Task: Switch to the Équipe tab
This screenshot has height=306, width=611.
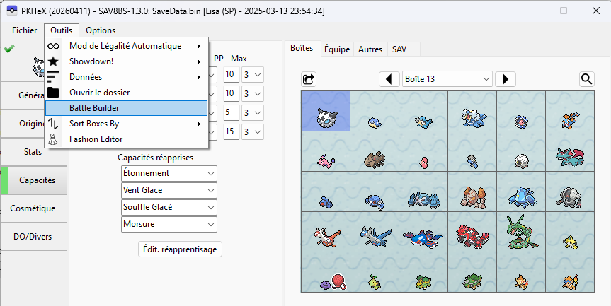Action: point(336,49)
